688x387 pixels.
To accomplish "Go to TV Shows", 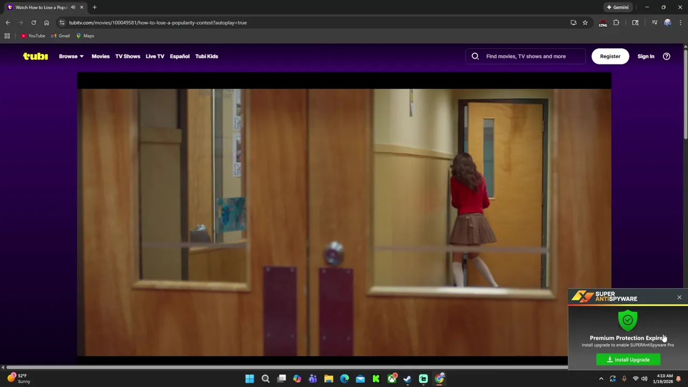I will coord(127,56).
